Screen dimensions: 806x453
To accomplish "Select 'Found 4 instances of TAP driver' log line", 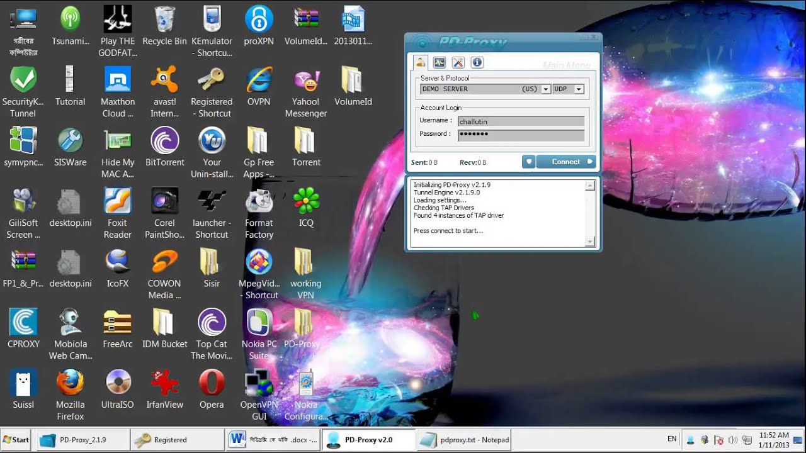I will [458, 215].
